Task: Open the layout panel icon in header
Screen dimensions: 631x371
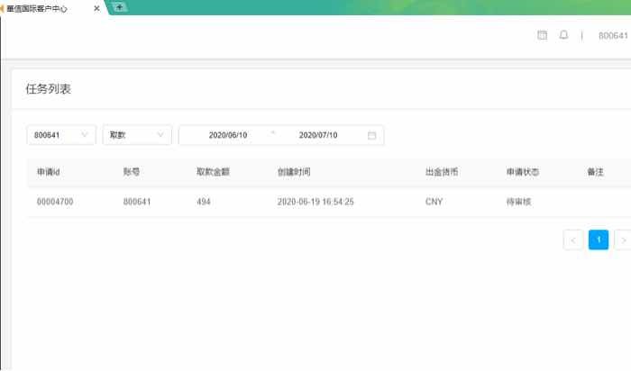Action: (x=542, y=35)
